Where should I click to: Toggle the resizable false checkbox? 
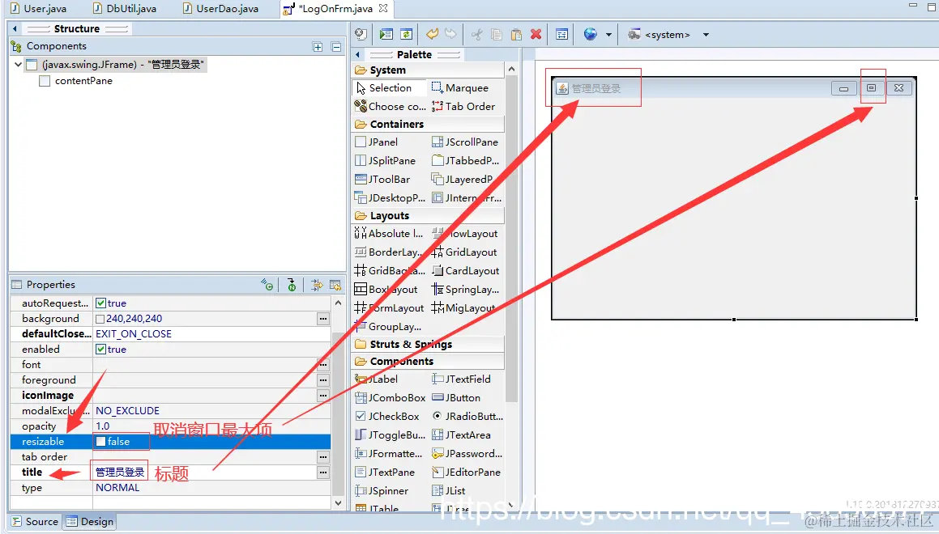point(100,441)
